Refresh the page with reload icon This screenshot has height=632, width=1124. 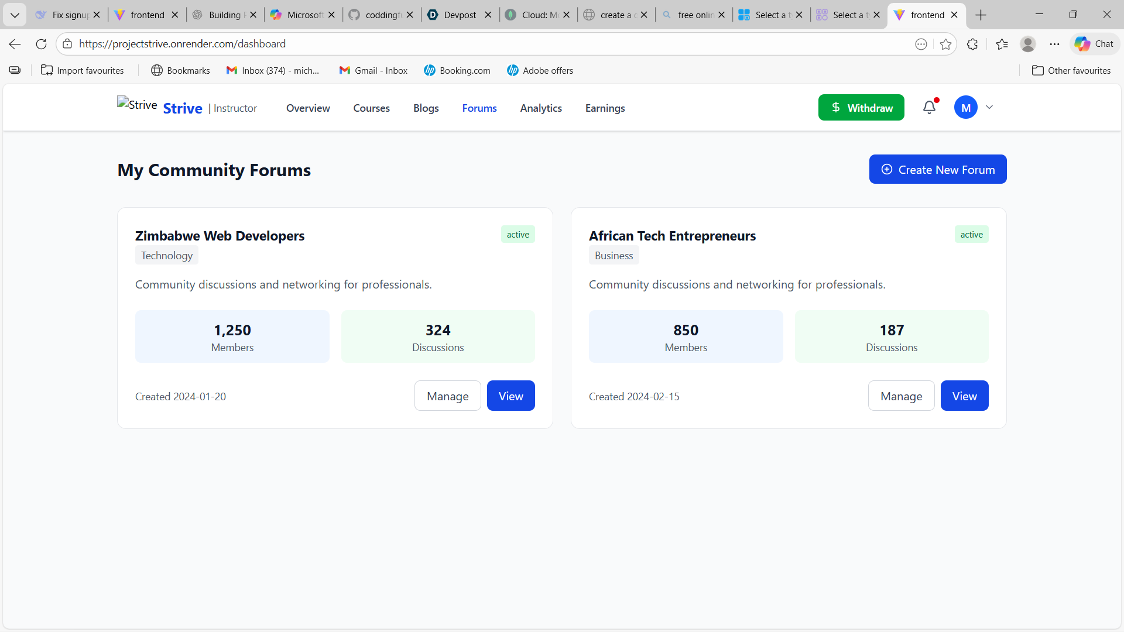coord(41,44)
